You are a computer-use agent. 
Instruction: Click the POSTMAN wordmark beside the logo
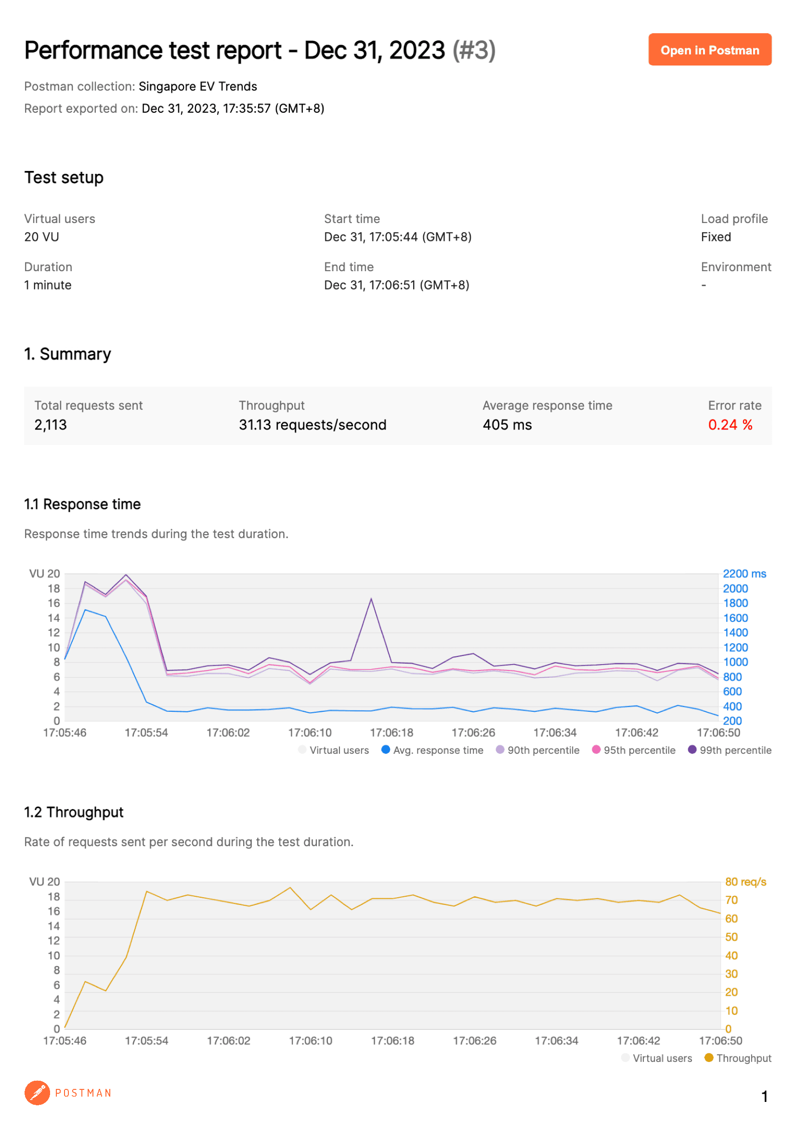pyautogui.click(x=83, y=1093)
